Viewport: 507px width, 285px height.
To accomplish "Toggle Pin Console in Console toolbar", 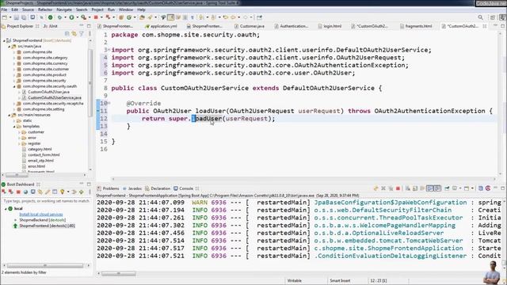I will pyautogui.click(x=447, y=188).
